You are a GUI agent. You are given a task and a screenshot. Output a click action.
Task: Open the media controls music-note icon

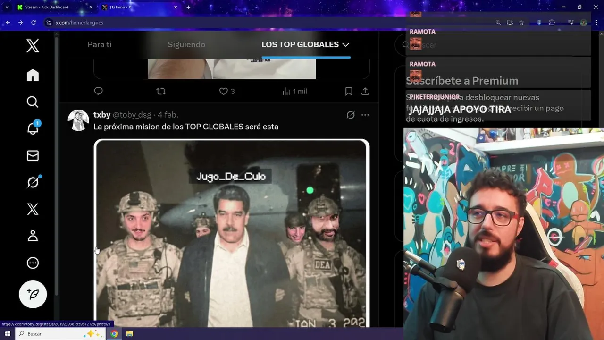570,22
